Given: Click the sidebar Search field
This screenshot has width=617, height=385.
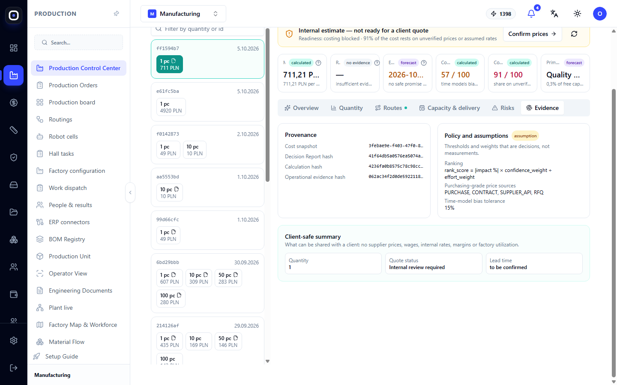Looking at the screenshot, I should (78, 42).
